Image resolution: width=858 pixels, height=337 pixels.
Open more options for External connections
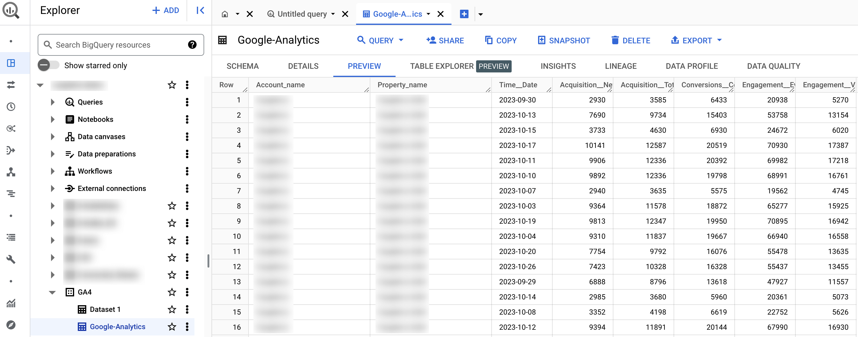pyautogui.click(x=187, y=189)
